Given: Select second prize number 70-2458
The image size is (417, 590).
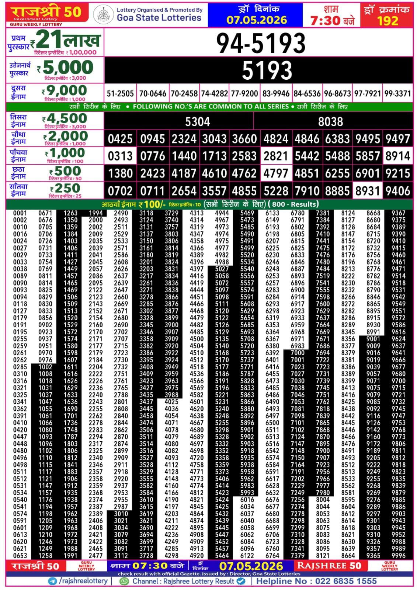Looking at the screenshot, I should 184,94.
